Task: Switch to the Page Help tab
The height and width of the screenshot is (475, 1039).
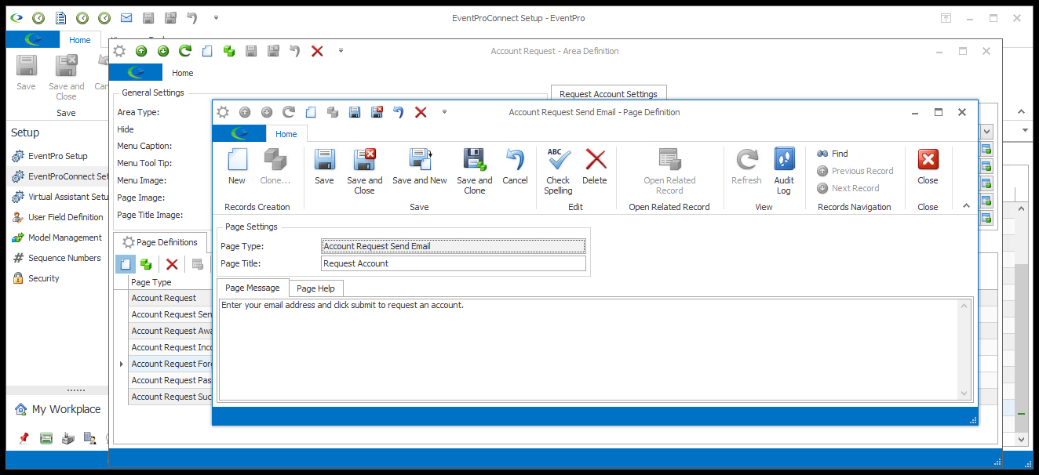Action: pyautogui.click(x=315, y=288)
